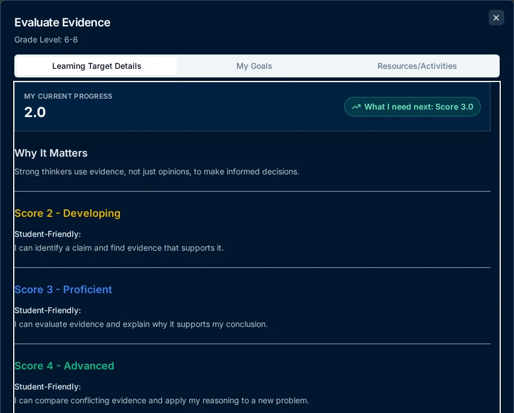Viewport: 514px width, 413px height.
Task: Click the 'What I need next: Score 3.0' badge
Action: coord(412,107)
